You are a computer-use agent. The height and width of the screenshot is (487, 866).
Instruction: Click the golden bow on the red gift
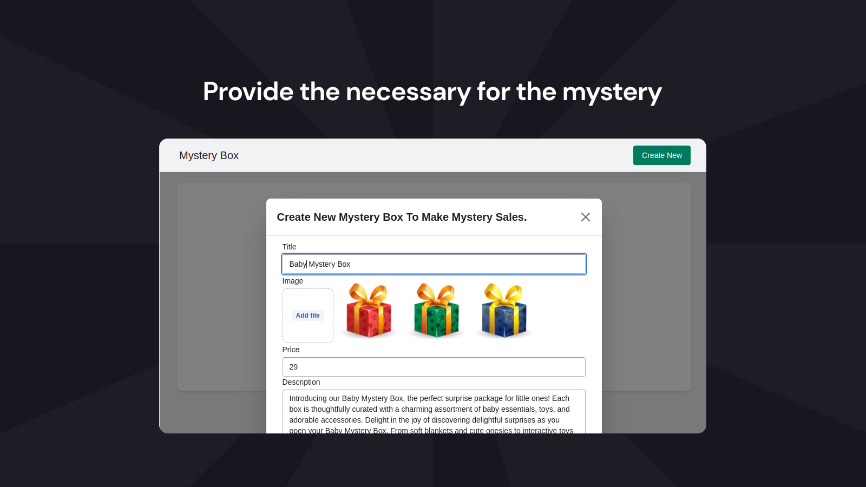point(368,294)
